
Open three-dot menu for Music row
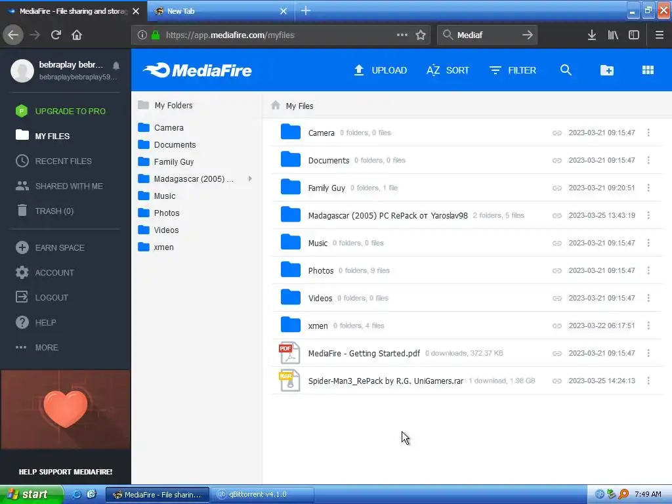[x=648, y=243]
